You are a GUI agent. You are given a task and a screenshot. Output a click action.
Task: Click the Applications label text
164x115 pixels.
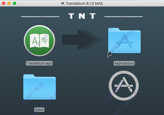point(124,63)
